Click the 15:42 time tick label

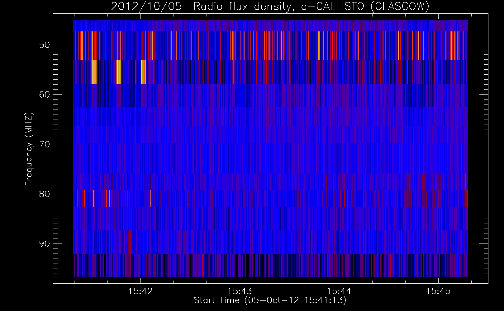[140, 291]
